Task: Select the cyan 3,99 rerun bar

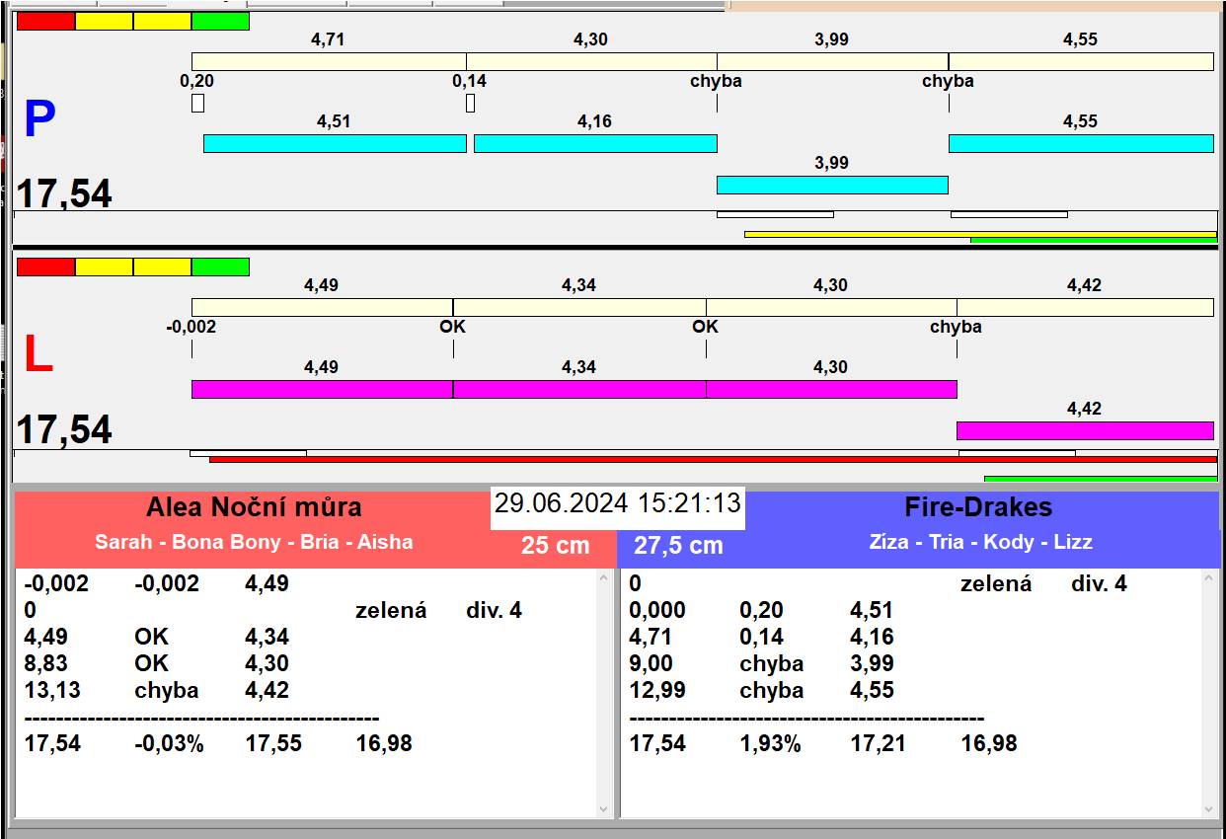Action: pyautogui.click(x=832, y=185)
